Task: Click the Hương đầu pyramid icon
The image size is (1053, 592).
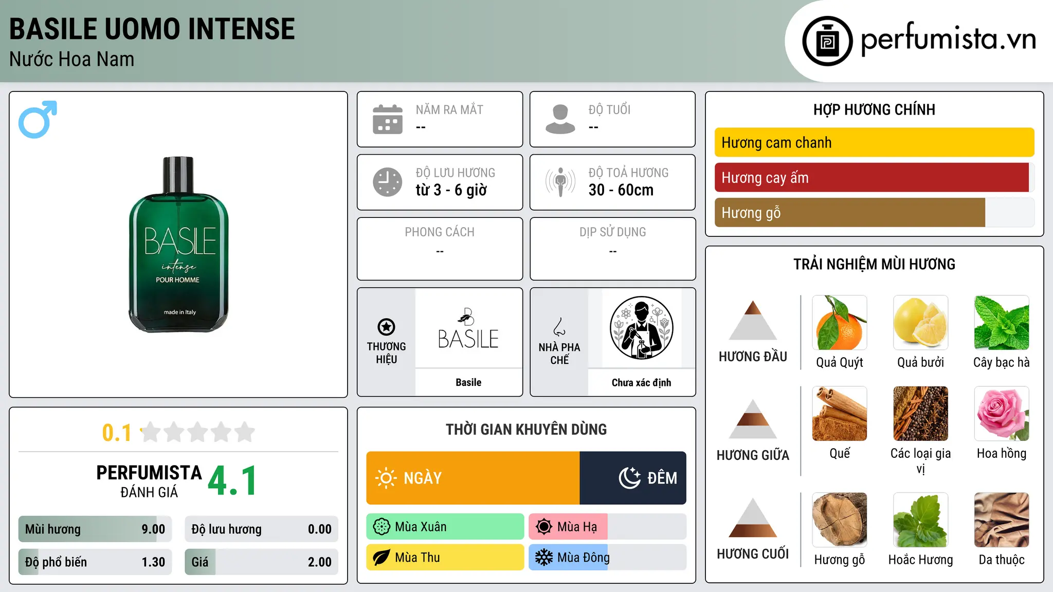Action: click(753, 320)
